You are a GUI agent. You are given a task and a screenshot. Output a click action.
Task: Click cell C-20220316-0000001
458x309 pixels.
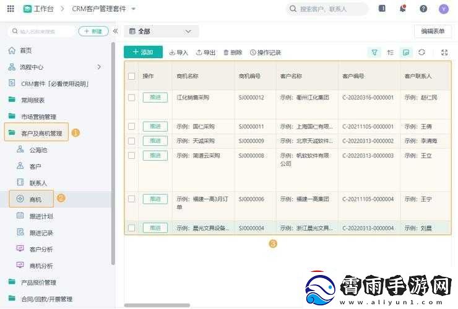tap(368, 98)
